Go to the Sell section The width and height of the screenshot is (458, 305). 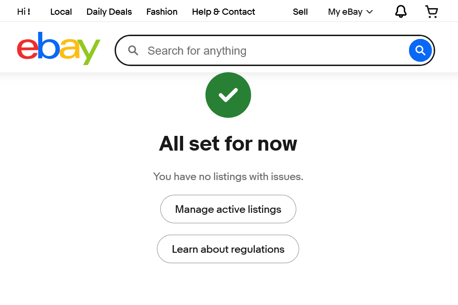(300, 11)
